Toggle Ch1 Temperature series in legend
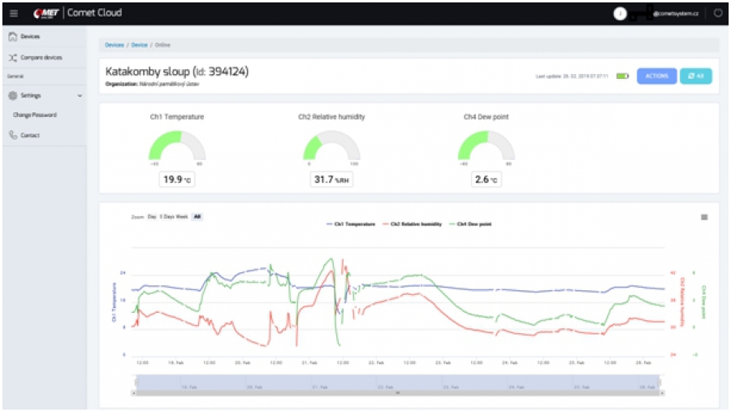The width and height of the screenshot is (731, 412). coord(351,223)
